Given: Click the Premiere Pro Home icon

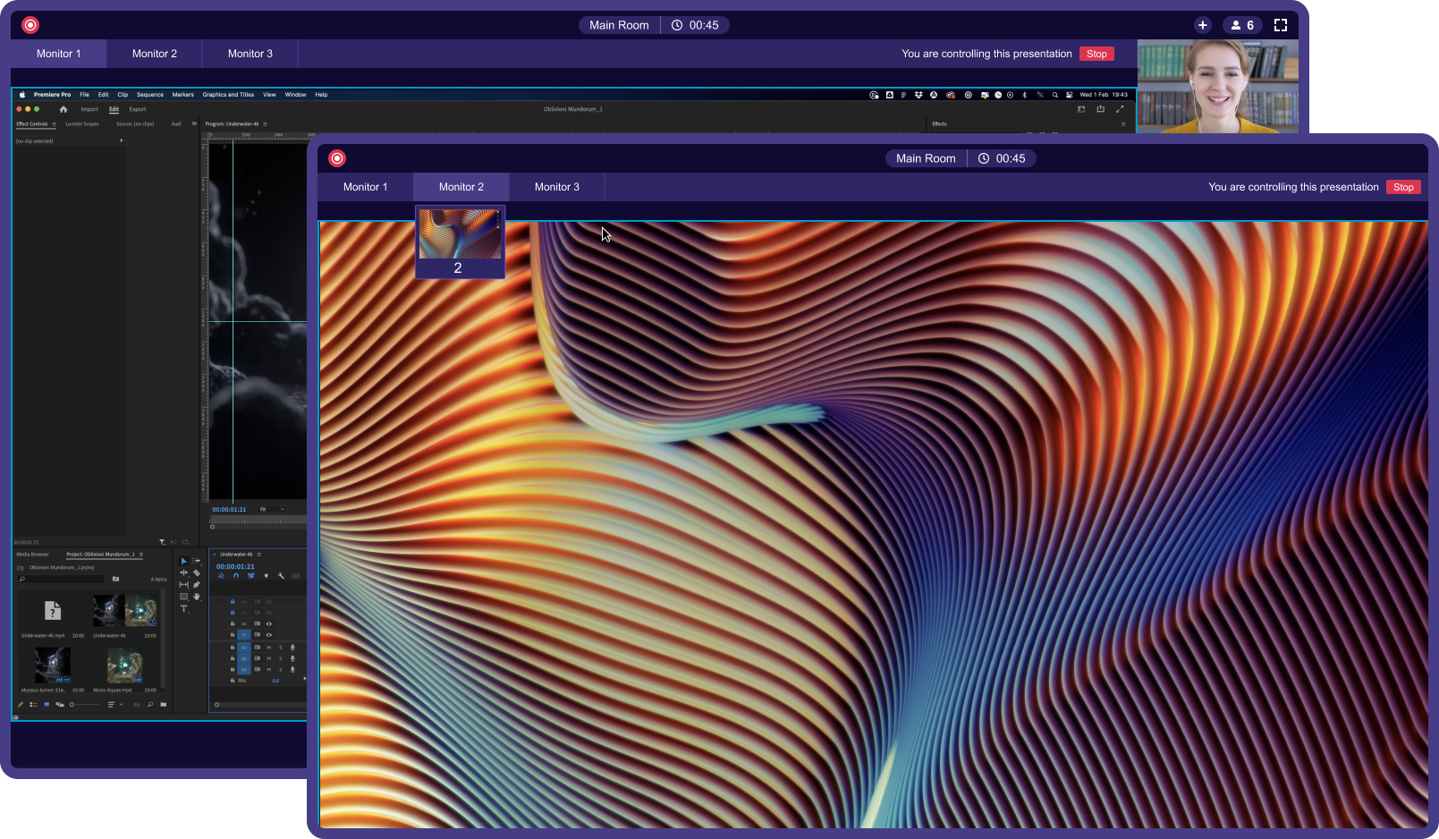Looking at the screenshot, I should coord(63,109).
